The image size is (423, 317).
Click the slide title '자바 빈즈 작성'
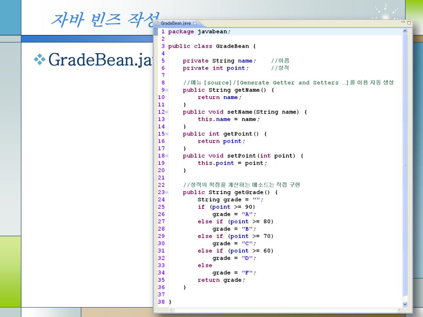pyautogui.click(x=105, y=19)
